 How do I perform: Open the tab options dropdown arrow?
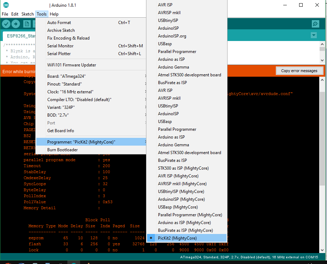click(x=314, y=35)
